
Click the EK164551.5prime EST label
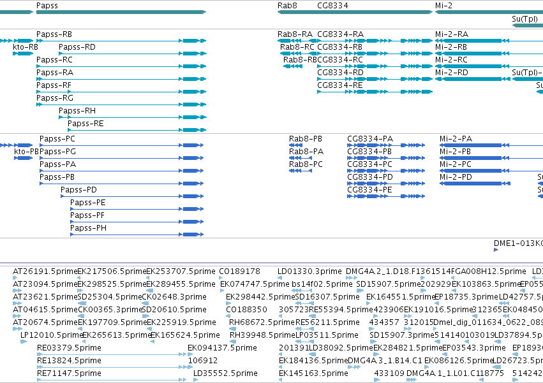400,297
